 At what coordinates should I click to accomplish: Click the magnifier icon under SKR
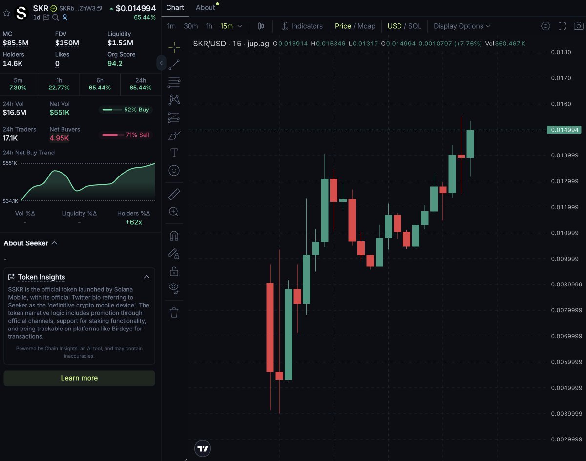56,17
